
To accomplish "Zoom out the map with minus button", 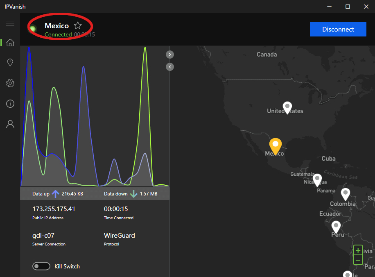I will [358, 260].
